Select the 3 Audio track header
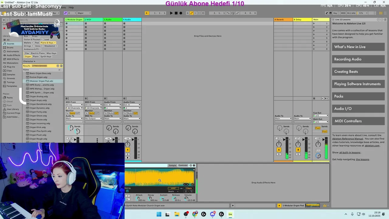389x219 pixels. tap(112, 19)
